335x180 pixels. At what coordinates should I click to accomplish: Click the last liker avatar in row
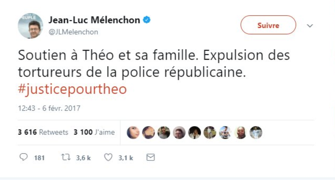[255, 132]
